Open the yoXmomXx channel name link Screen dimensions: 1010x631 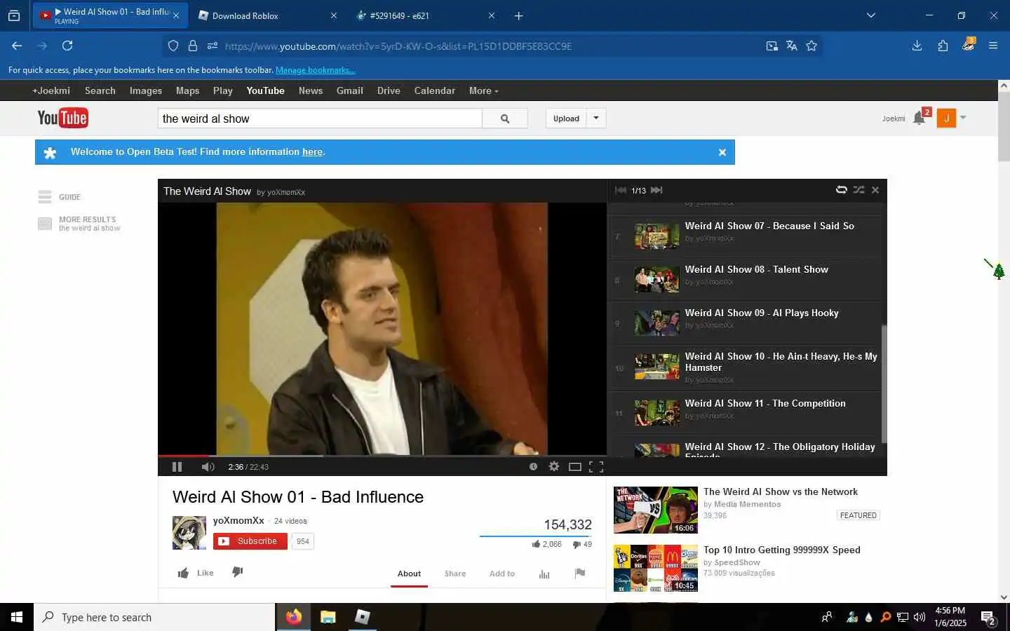[238, 520]
